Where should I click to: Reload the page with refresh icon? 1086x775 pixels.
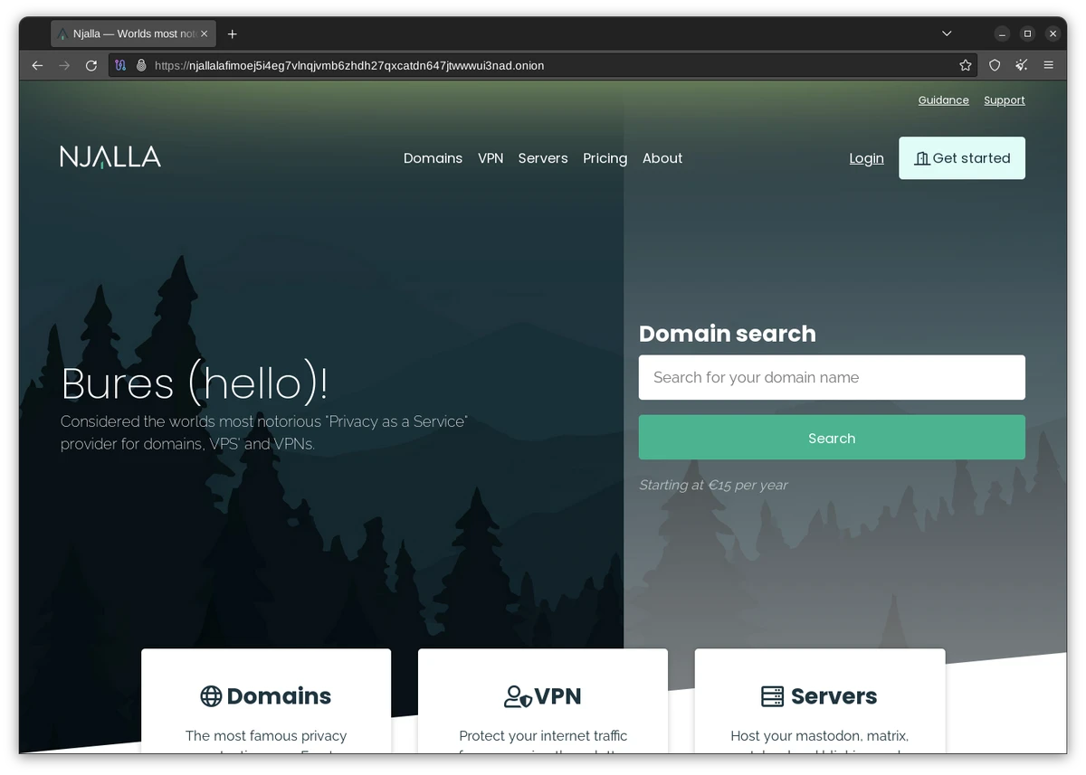coord(91,65)
